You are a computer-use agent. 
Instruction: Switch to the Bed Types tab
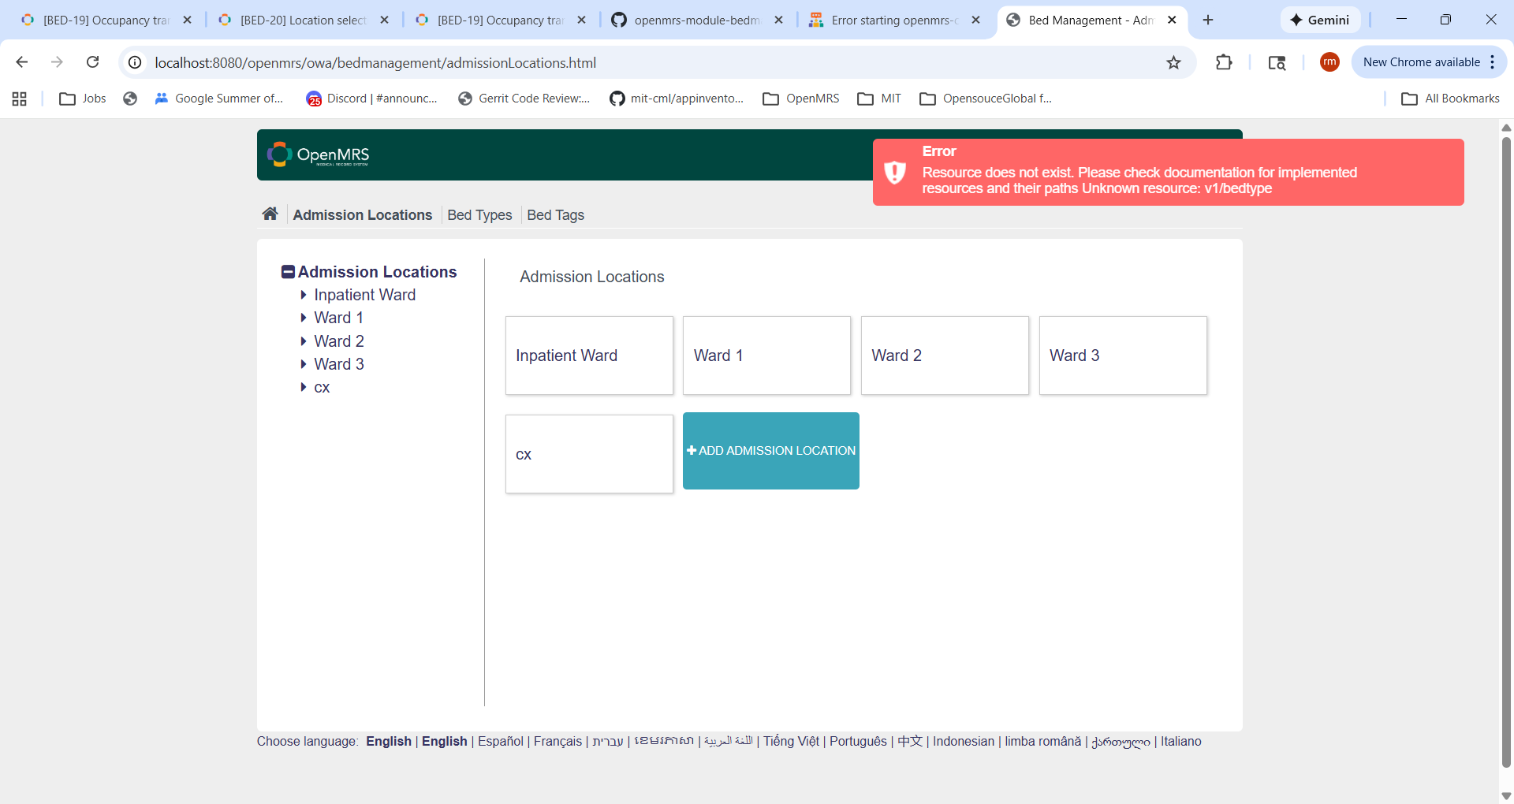click(479, 215)
